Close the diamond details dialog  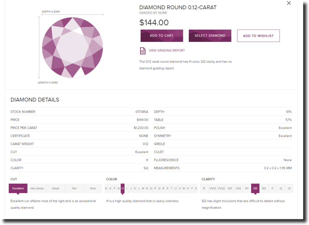(x=288, y=3)
